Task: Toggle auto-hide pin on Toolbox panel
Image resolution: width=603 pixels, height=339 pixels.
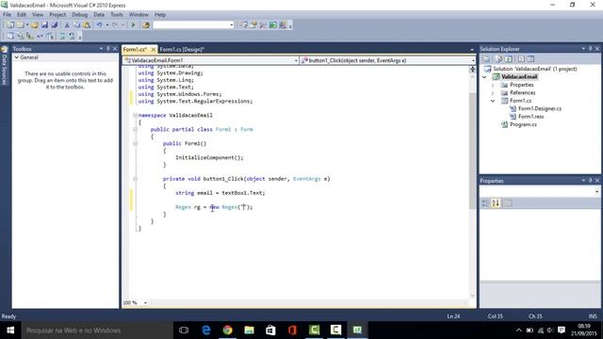Action: [108, 48]
